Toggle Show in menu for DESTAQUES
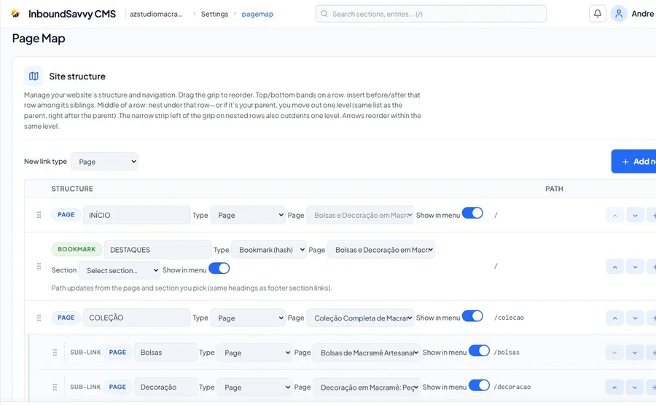 coord(219,268)
